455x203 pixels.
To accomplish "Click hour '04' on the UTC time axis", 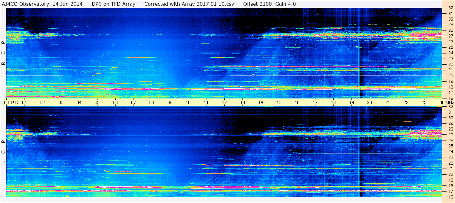I will click(x=79, y=102).
